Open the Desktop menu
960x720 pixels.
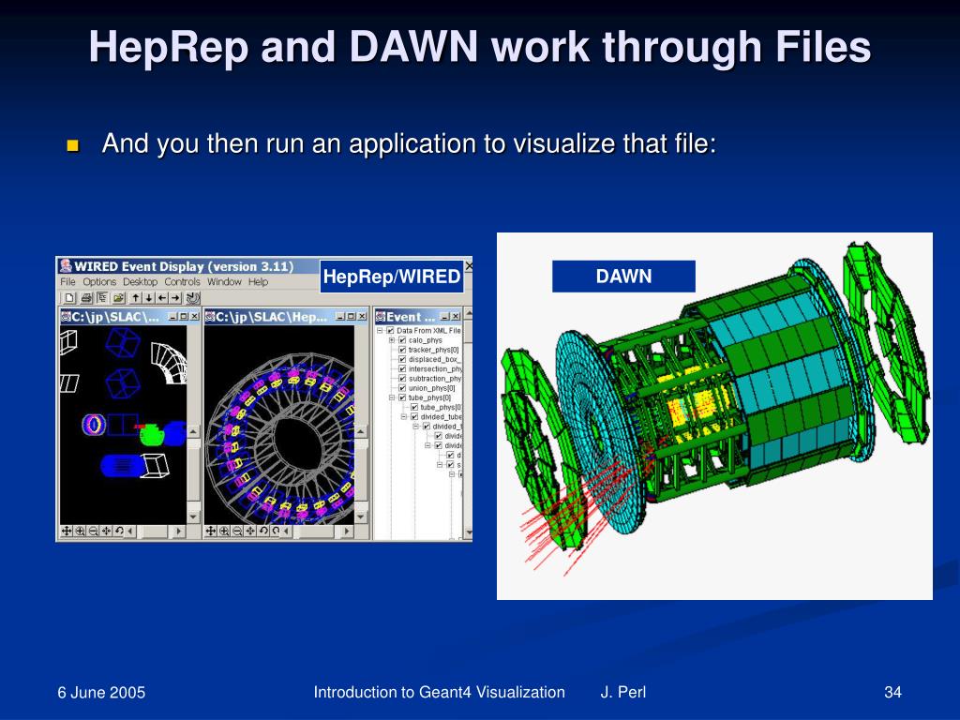click(x=141, y=281)
